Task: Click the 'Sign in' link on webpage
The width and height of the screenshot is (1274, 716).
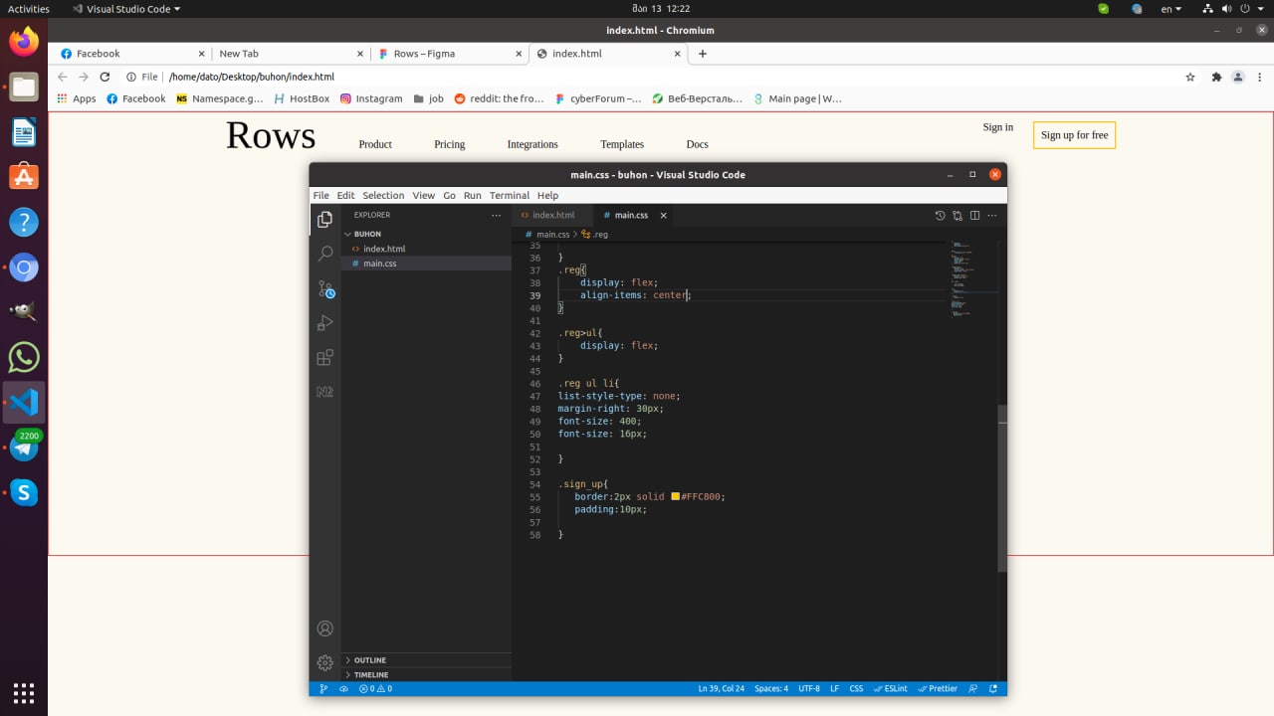Action: coord(997,127)
